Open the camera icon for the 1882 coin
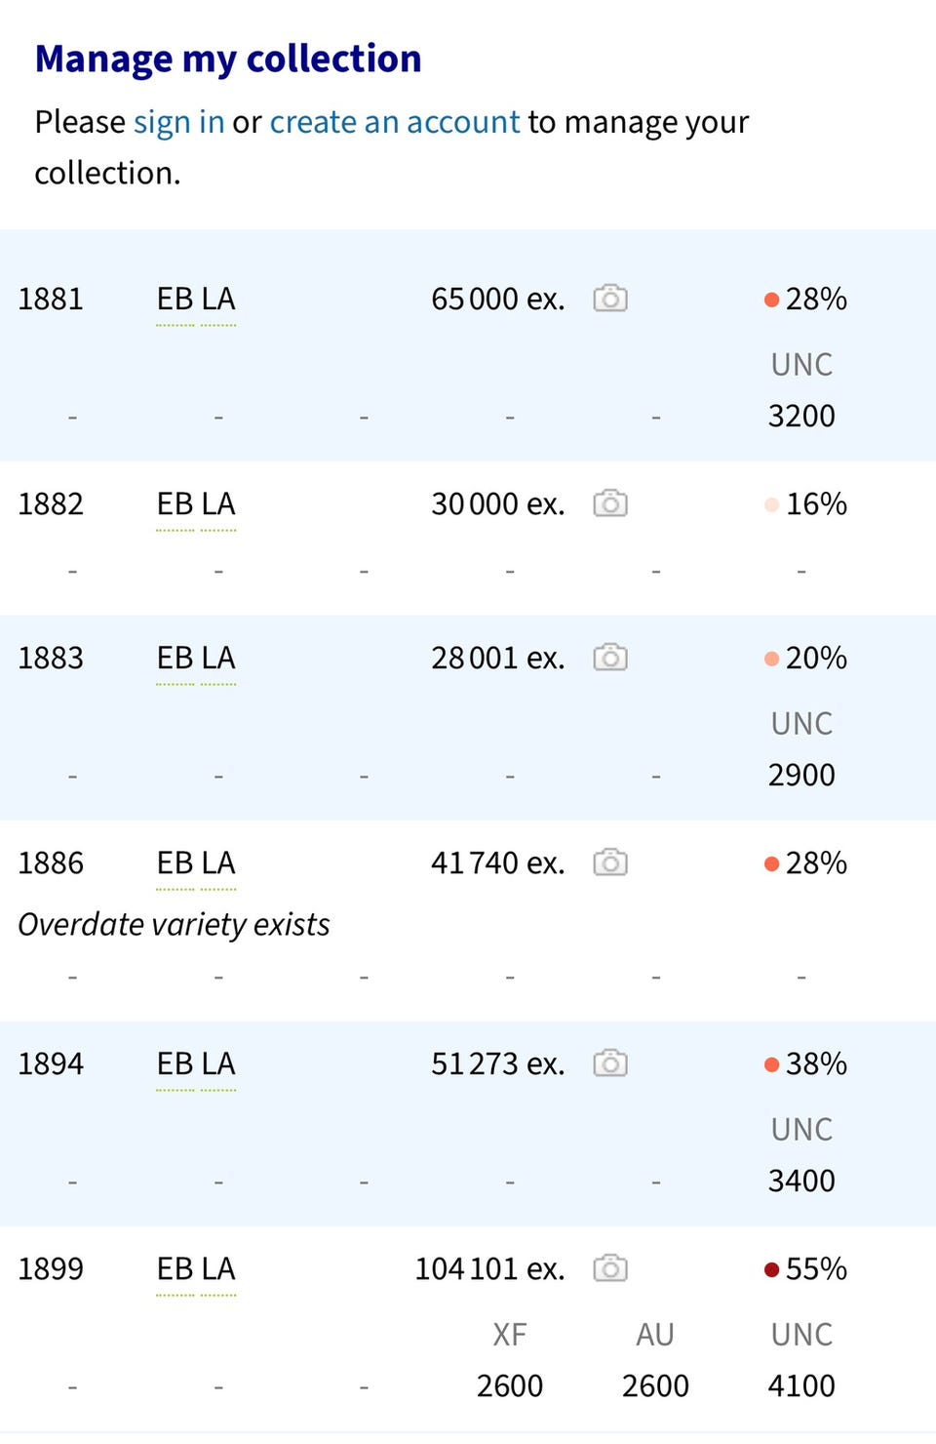The width and height of the screenshot is (936, 1444). [x=610, y=502]
